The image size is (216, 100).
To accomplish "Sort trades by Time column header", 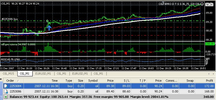I will tap(41, 81).
